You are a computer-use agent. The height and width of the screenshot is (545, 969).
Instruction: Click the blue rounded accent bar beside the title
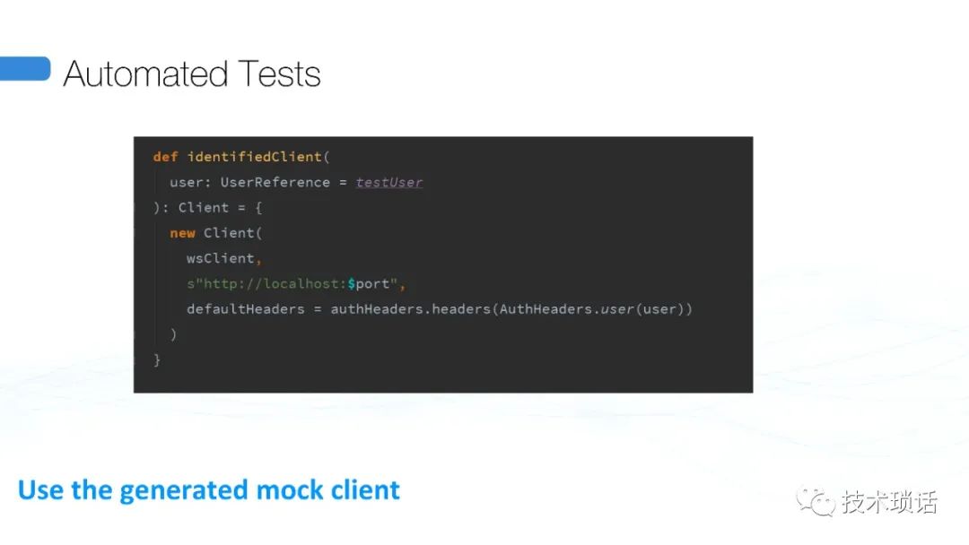24,69
